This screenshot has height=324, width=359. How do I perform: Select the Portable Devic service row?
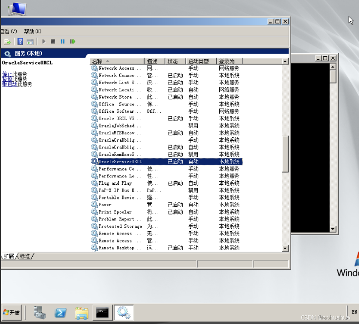pyautogui.click(x=167, y=197)
